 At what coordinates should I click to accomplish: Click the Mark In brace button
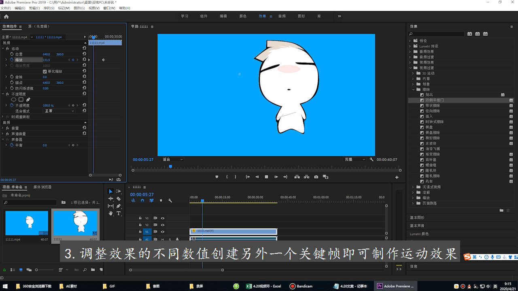[x=227, y=177]
